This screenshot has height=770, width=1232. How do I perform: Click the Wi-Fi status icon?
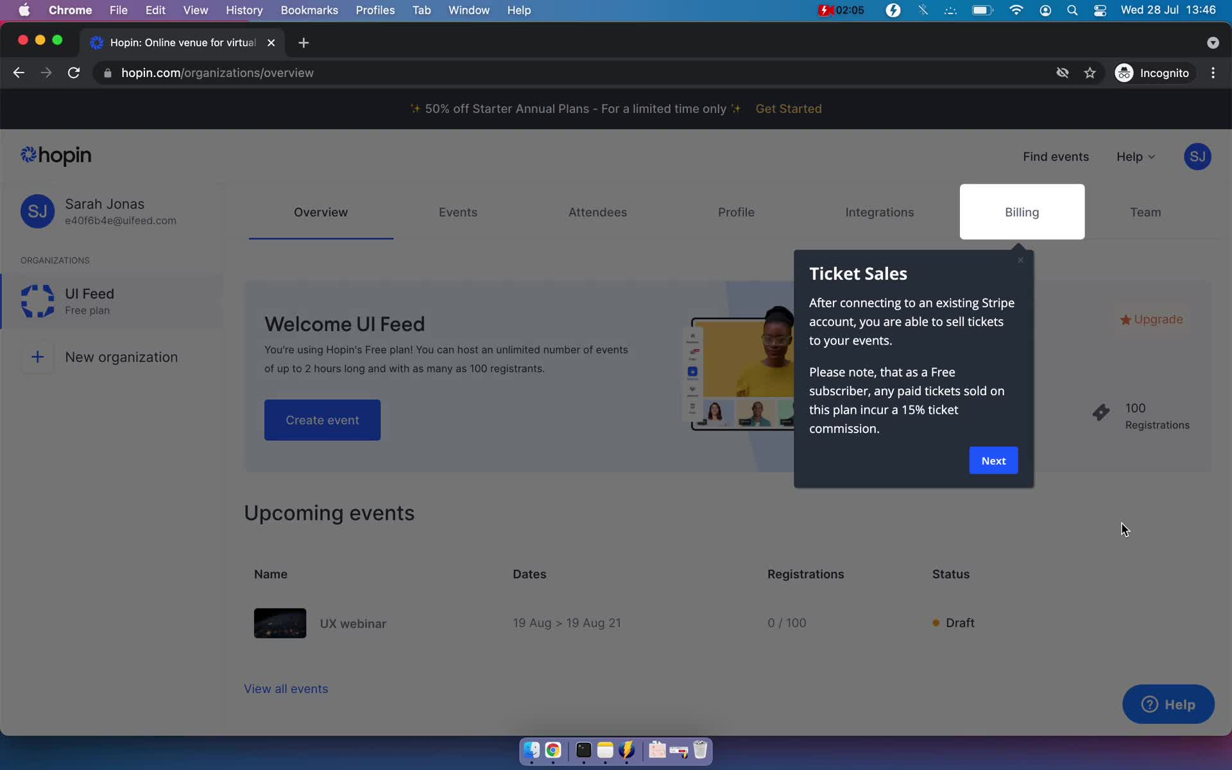(x=1016, y=10)
